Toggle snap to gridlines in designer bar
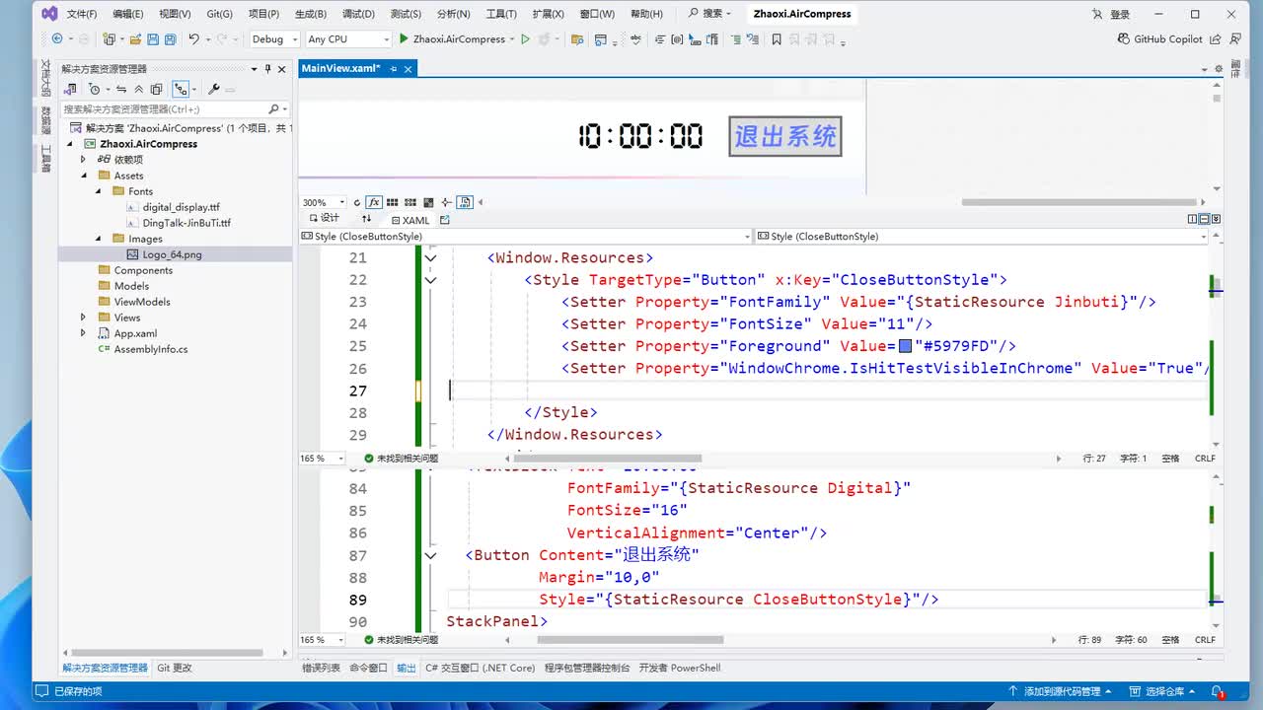 (x=410, y=202)
